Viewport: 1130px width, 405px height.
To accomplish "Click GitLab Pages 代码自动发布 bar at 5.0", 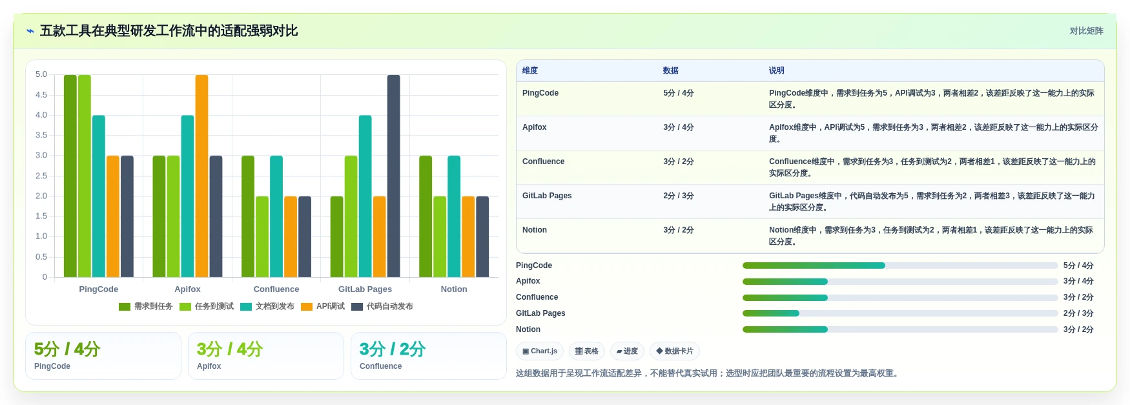I will point(394,176).
